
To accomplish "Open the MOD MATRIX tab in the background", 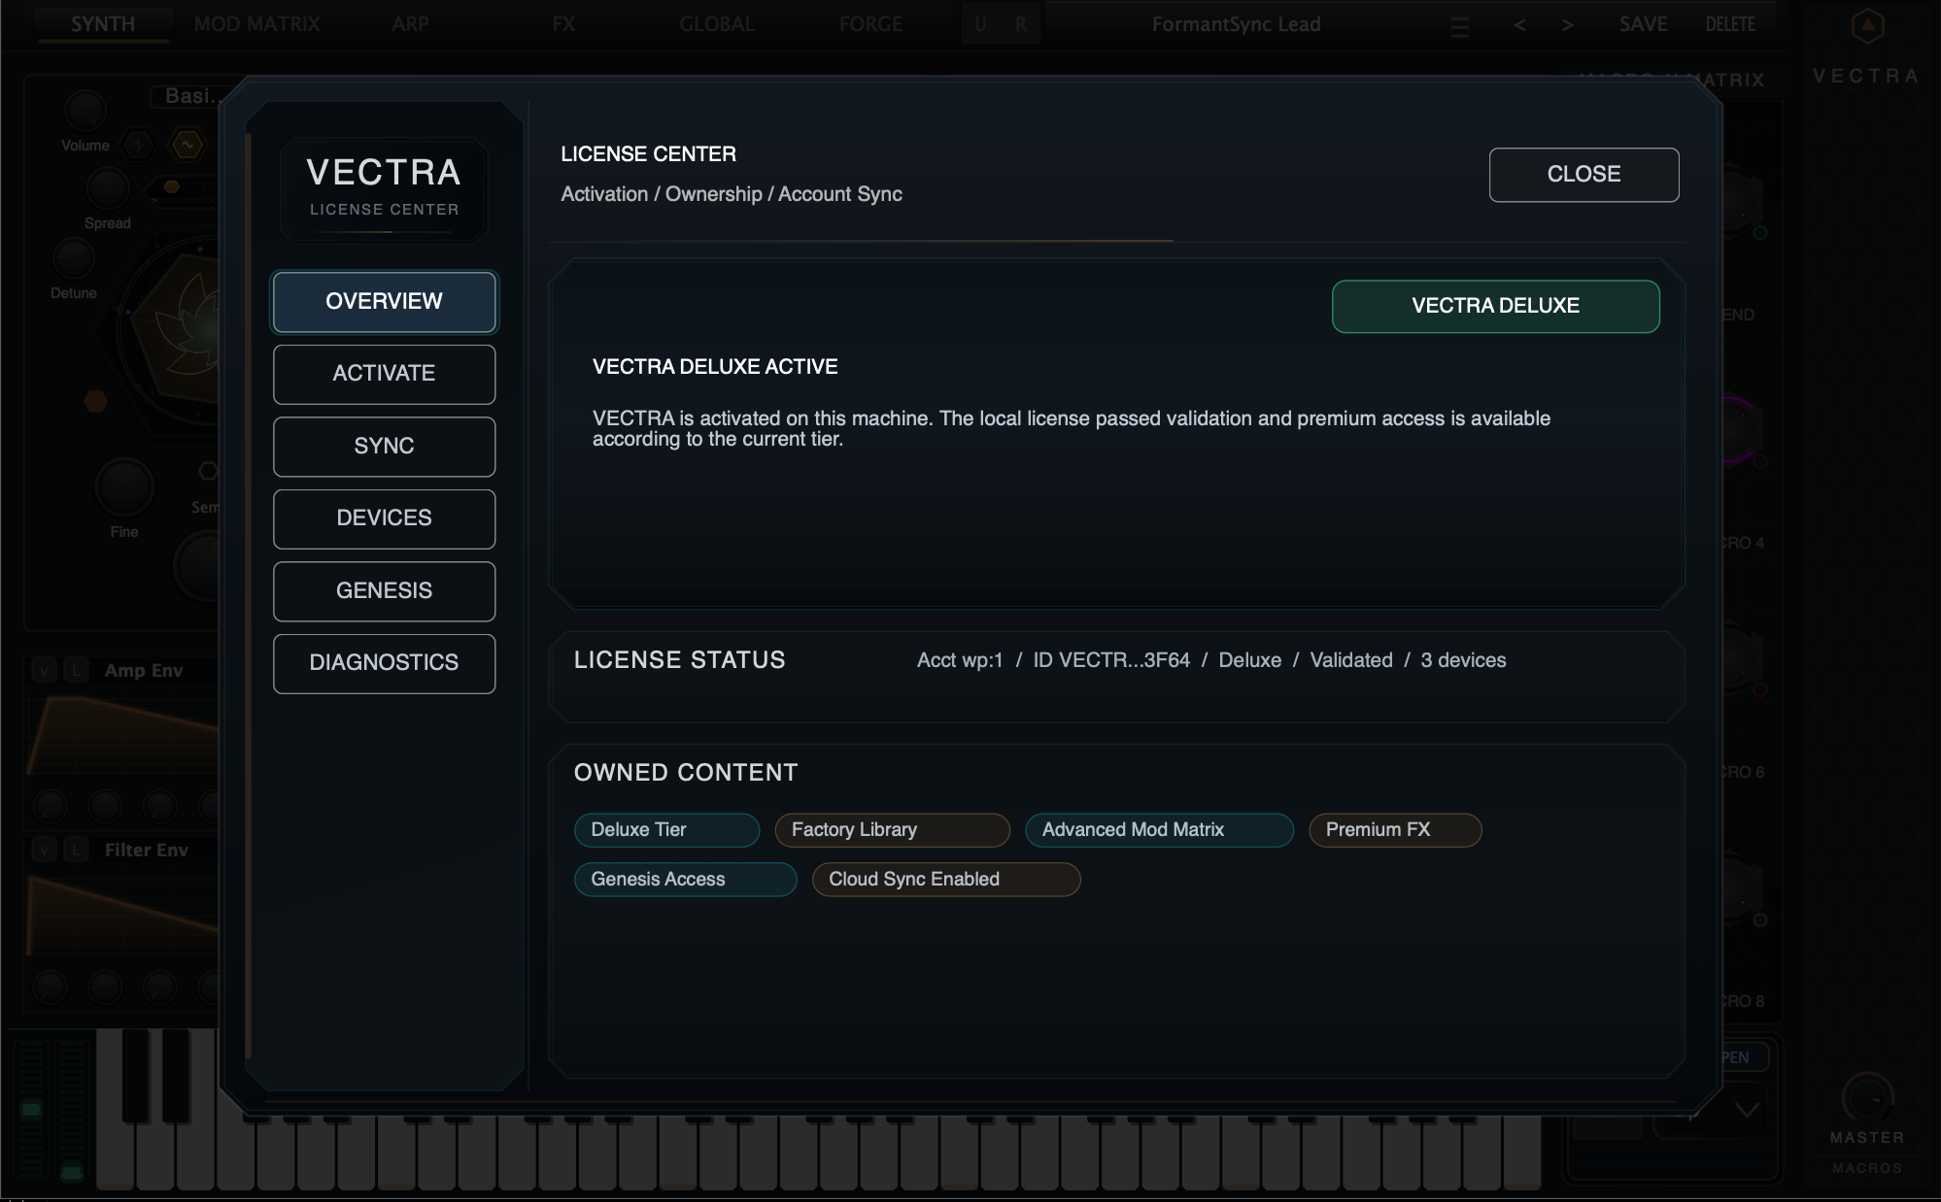I will point(256,24).
